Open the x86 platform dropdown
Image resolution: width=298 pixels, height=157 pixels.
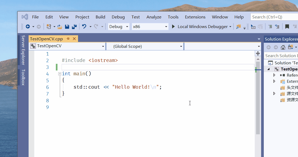150,27
